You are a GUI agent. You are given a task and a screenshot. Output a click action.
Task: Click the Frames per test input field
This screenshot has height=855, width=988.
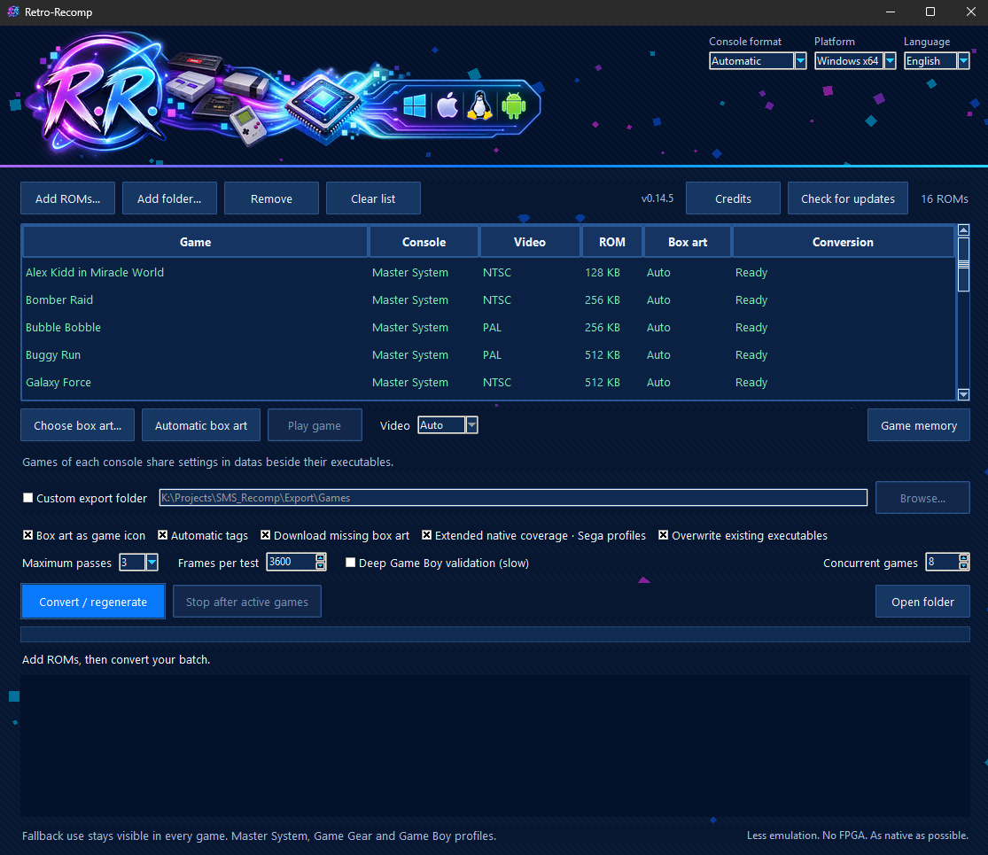pos(291,562)
